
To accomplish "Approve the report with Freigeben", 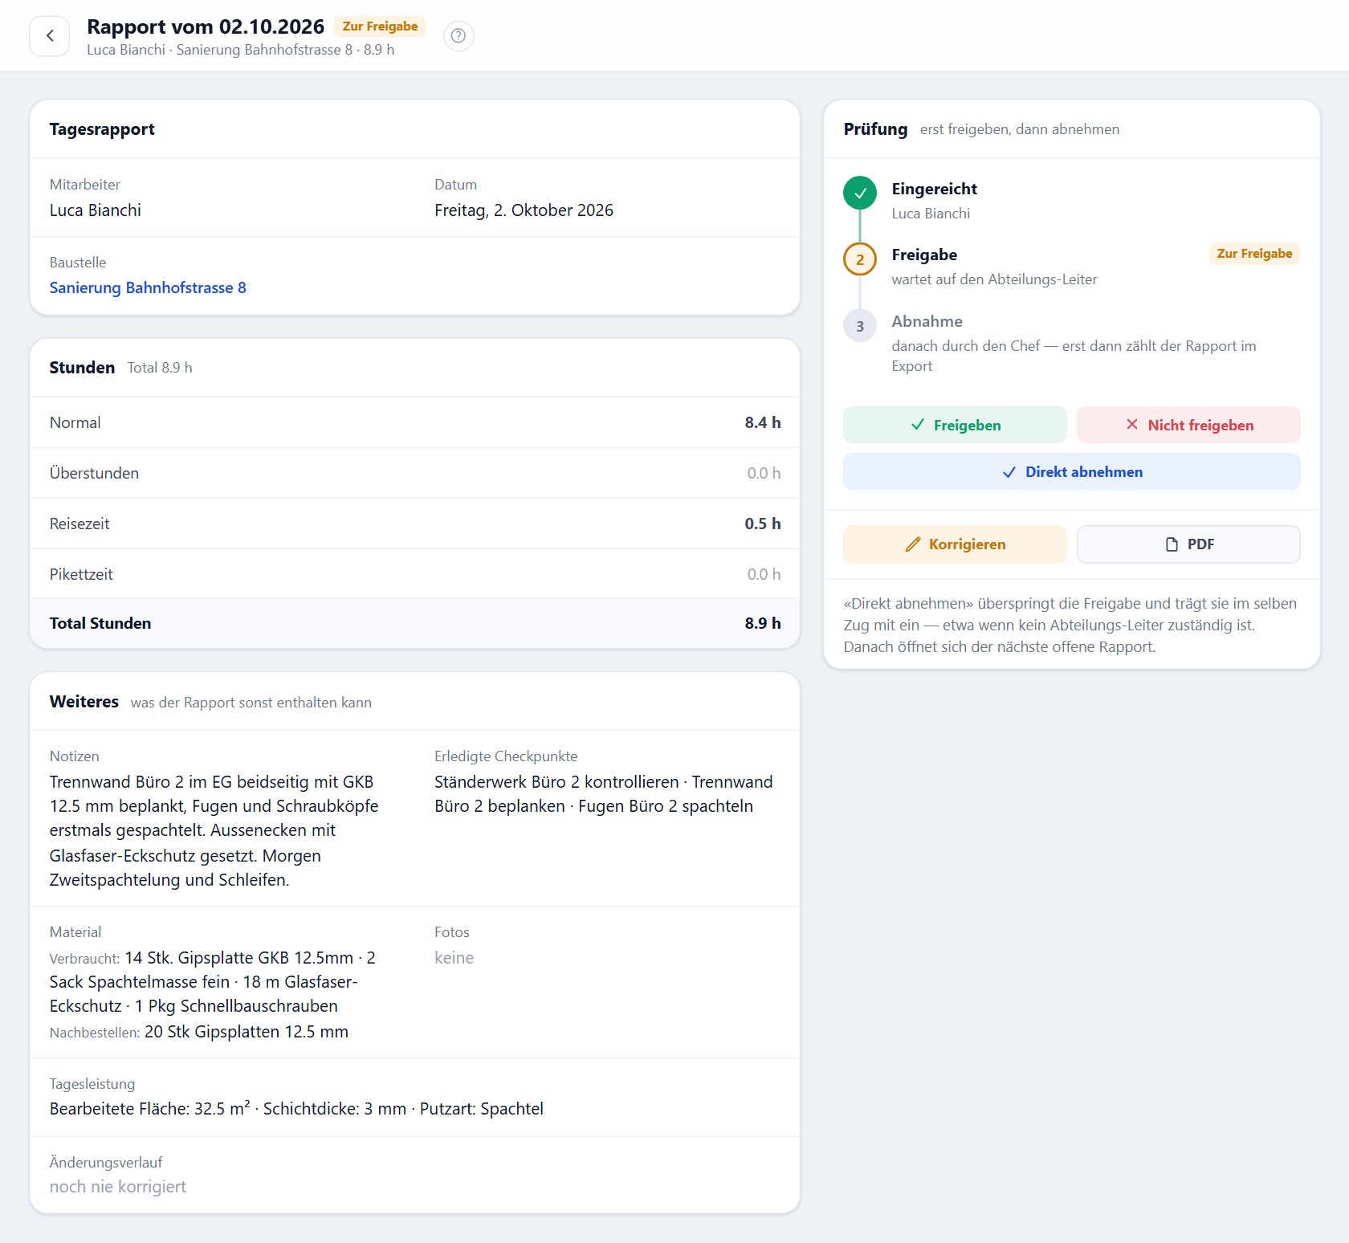I will (955, 425).
